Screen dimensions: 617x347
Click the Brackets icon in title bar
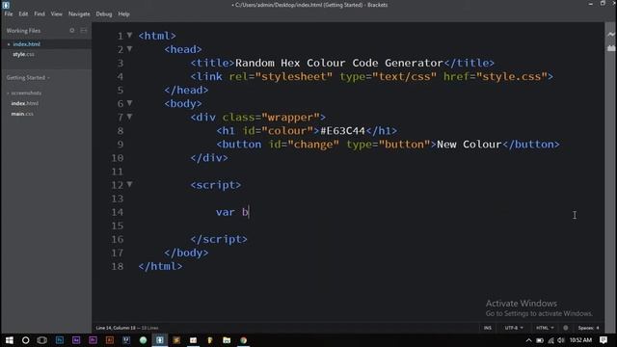click(x=6, y=5)
